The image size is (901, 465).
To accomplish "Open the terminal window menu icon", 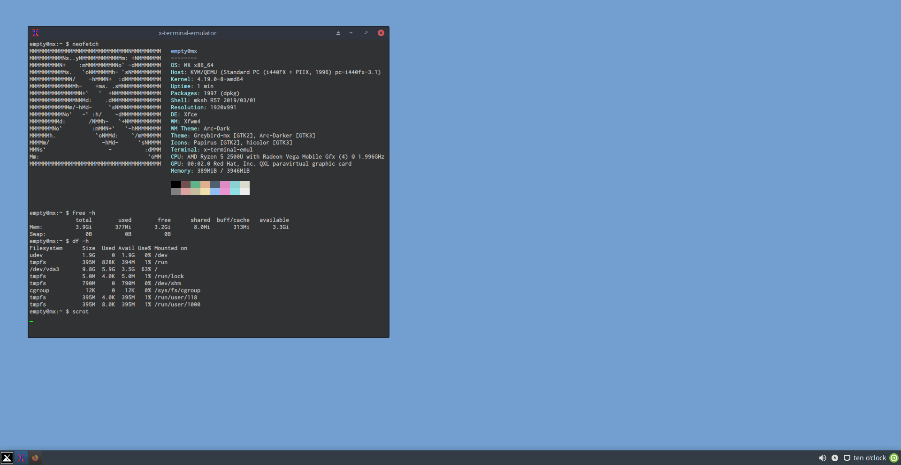I will coord(36,33).
